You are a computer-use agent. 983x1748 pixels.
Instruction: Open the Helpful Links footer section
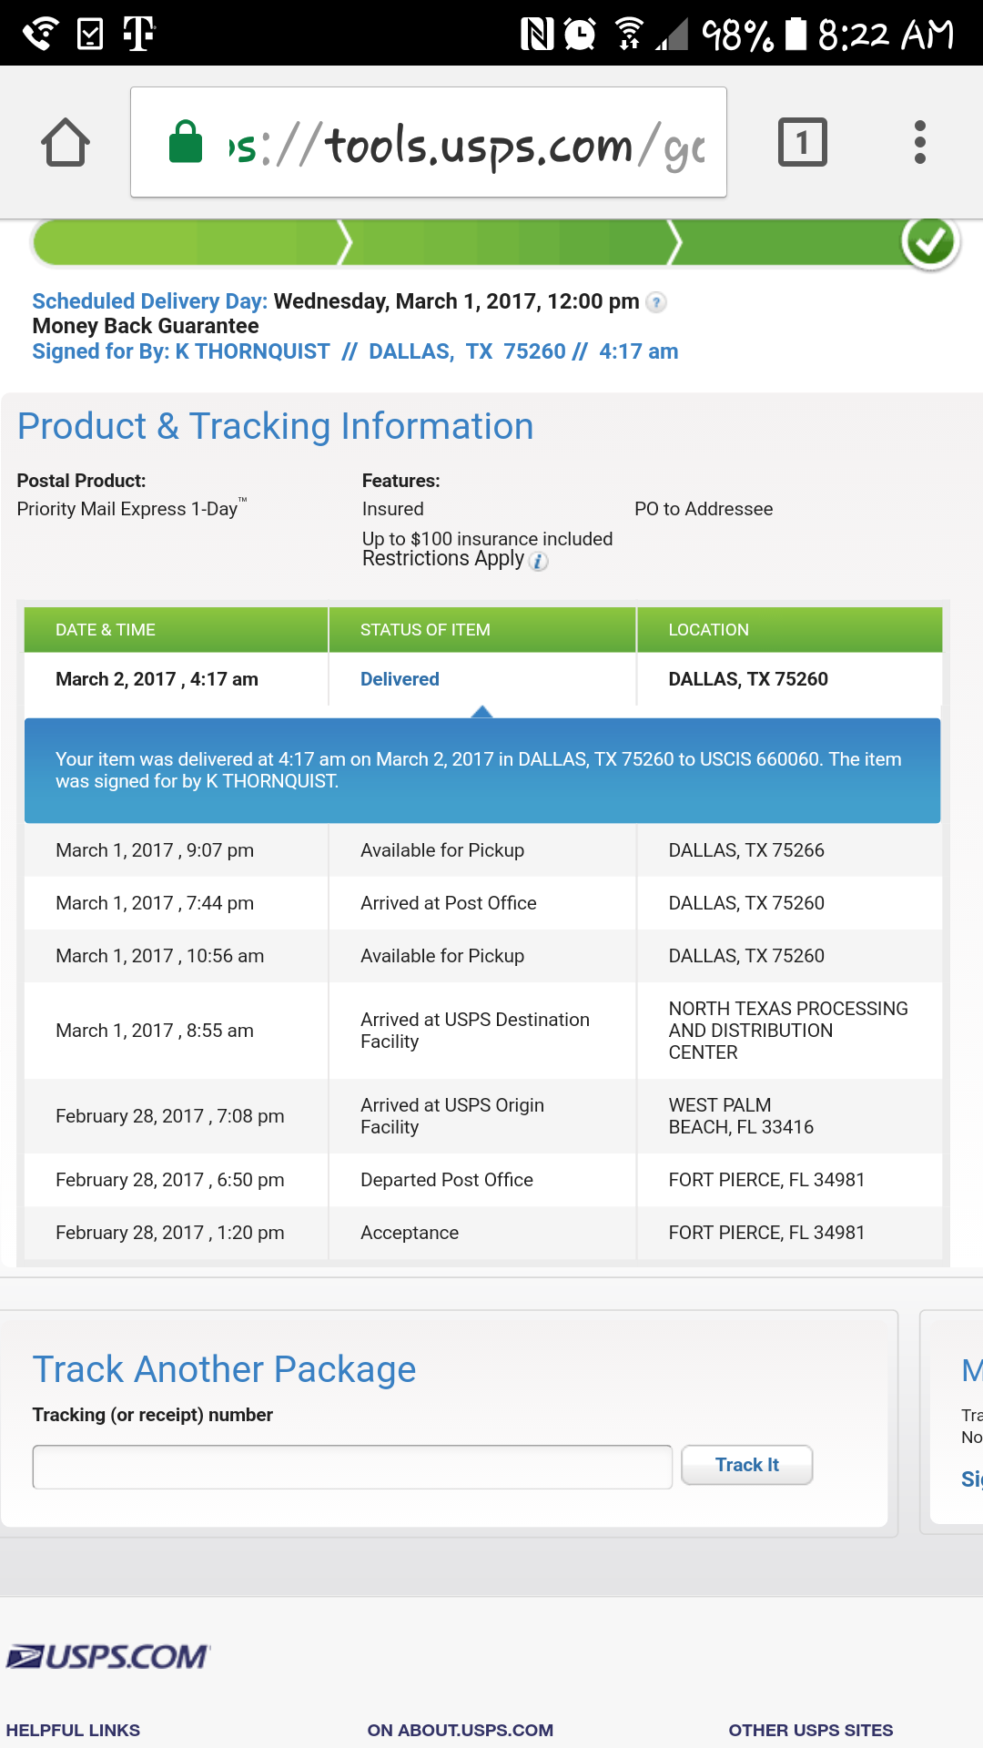[73, 1730]
